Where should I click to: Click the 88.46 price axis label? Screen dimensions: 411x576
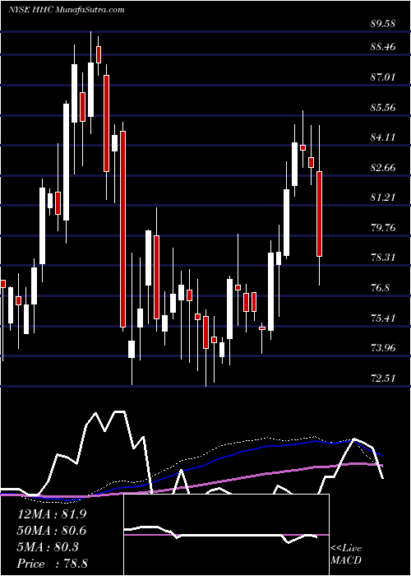coord(382,47)
